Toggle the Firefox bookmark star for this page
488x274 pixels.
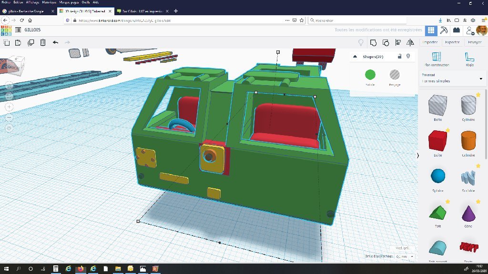pyautogui.click(x=302, y=20)
